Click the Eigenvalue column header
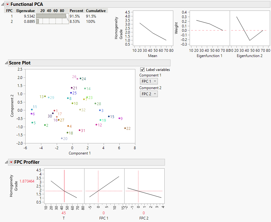 [25, 11]
